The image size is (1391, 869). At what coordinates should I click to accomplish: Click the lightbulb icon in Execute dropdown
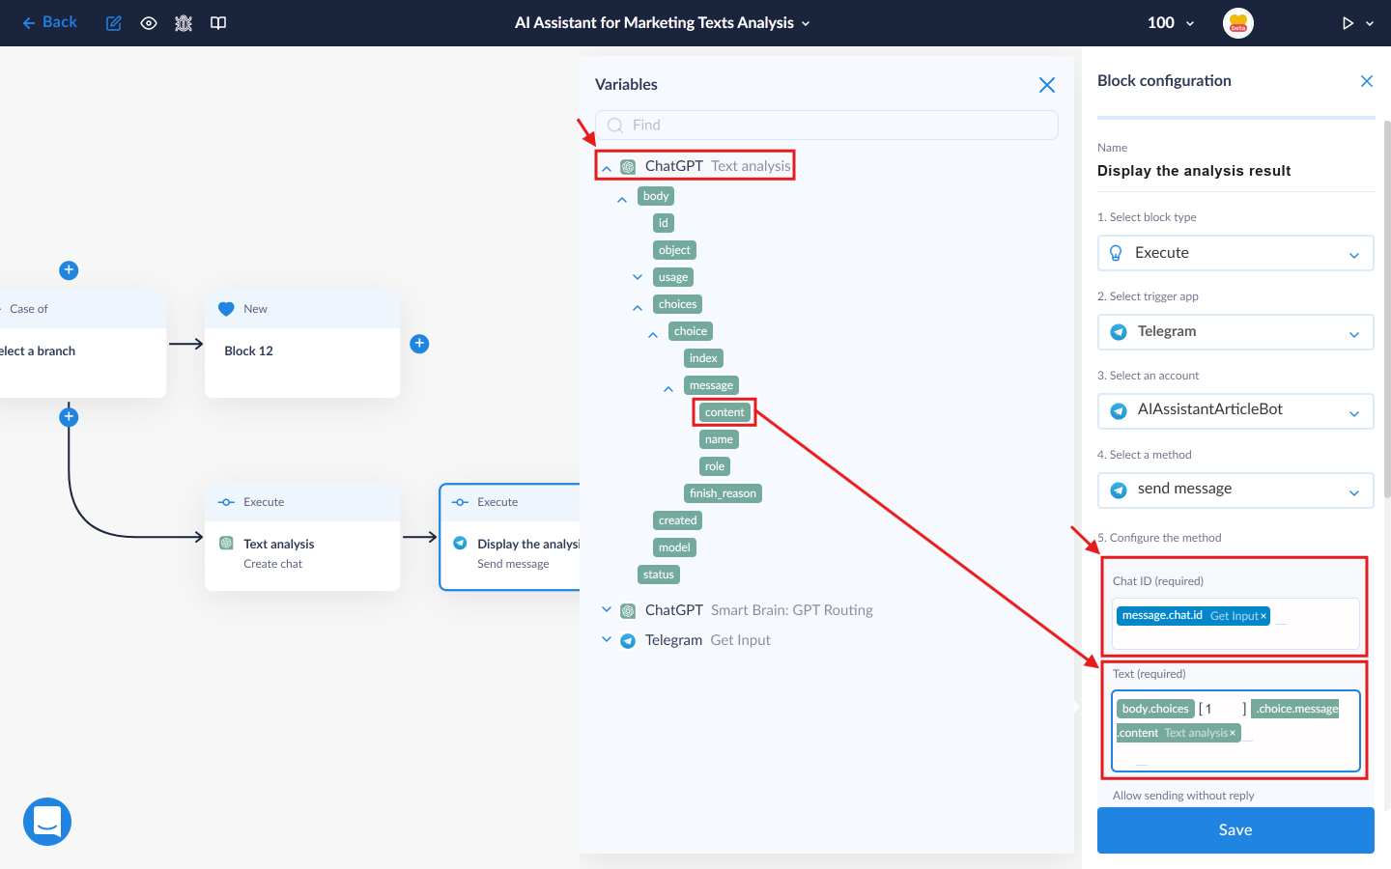click(x=1116, y=253)
